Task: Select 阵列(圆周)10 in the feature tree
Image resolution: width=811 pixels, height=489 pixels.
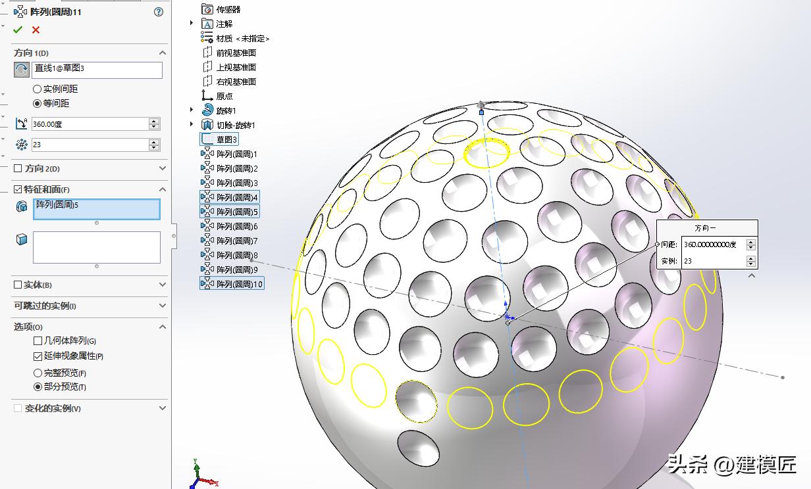Action: 240,283
